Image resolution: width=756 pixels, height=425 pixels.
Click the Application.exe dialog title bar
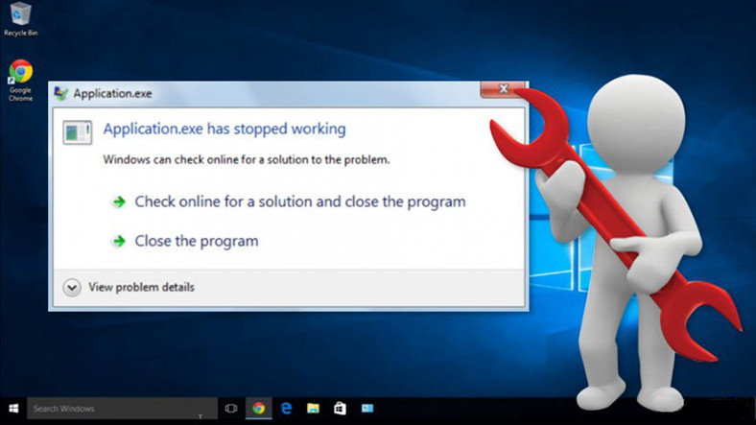pyautogui.click(x=288, y=93)
